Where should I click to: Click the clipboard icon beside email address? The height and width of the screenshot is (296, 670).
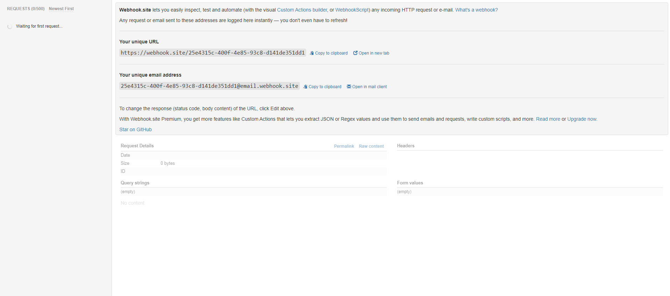pyautogui.click(x=305, y=87)
